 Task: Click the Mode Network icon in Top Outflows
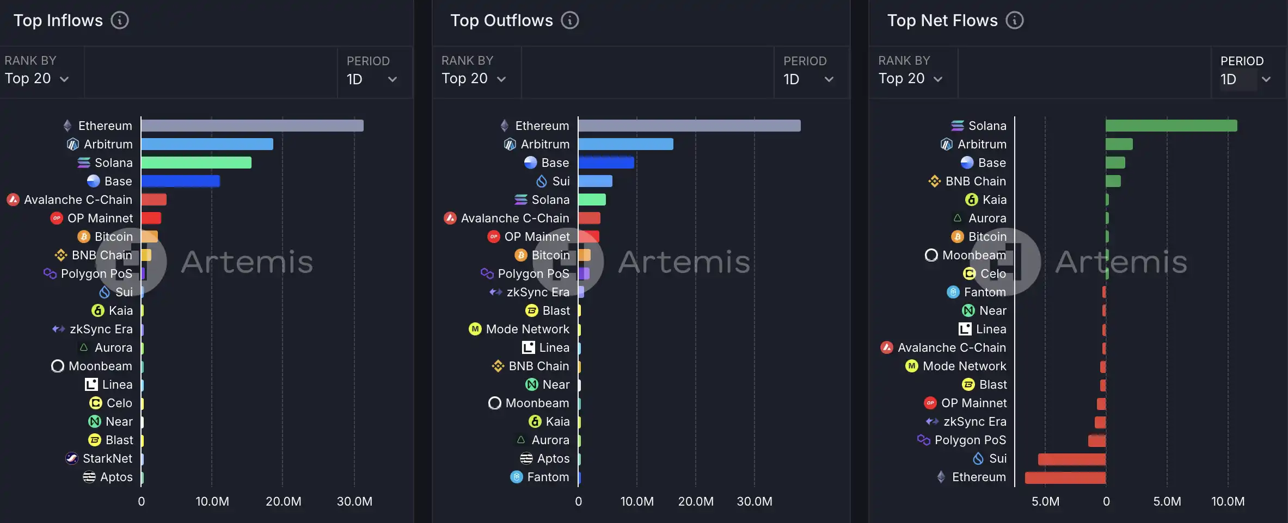click(x=475, y=329)
